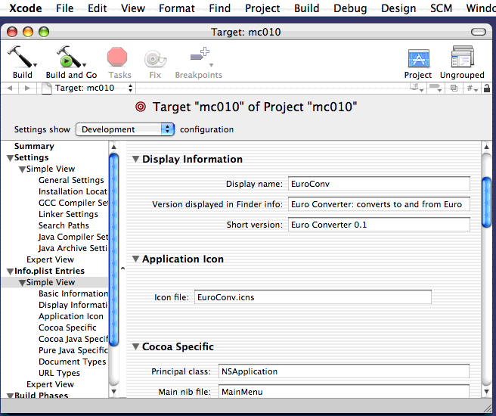Click the Fix tape icon

[x=155, y=57]
